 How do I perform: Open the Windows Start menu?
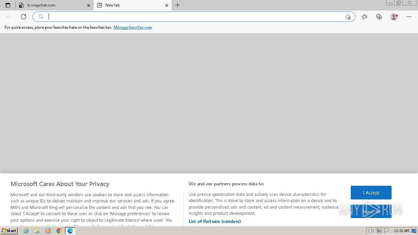click(x=9, y=231)
